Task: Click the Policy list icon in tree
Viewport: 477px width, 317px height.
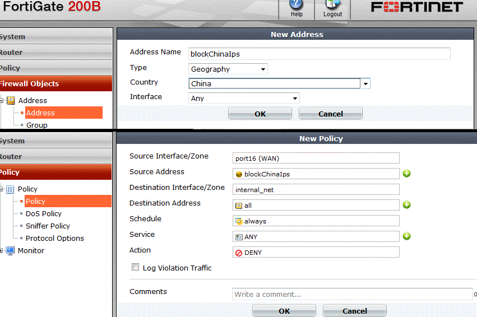Action: [10, 189]
